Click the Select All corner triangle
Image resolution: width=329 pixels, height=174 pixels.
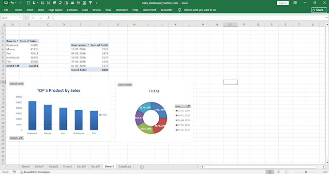coord(3,25)
